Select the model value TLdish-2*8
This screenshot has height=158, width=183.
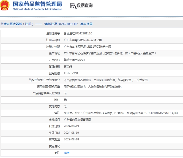(71, 73)
